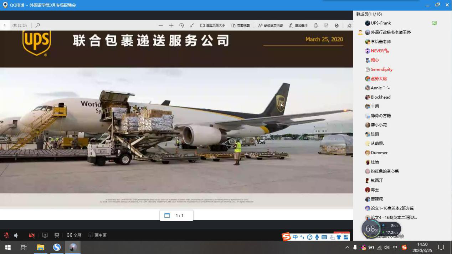
Task: Click read aloud (朗读此页内容)
Action: [271, 26]
